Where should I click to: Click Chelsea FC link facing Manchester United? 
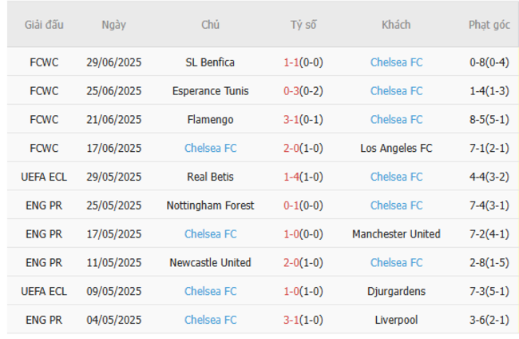pyautogui.click(x=210, y=234)
